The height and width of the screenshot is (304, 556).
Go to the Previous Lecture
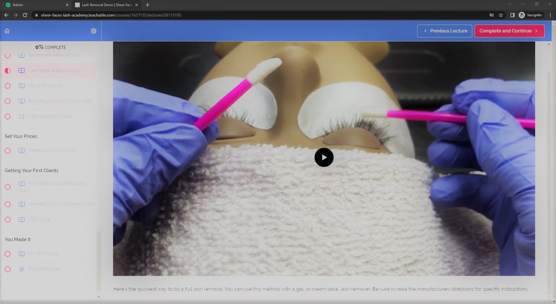tap(444, 31)
